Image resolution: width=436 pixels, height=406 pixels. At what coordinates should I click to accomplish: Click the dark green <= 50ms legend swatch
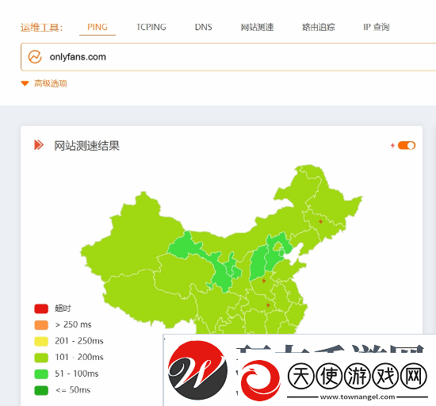(x=41, y=390)
